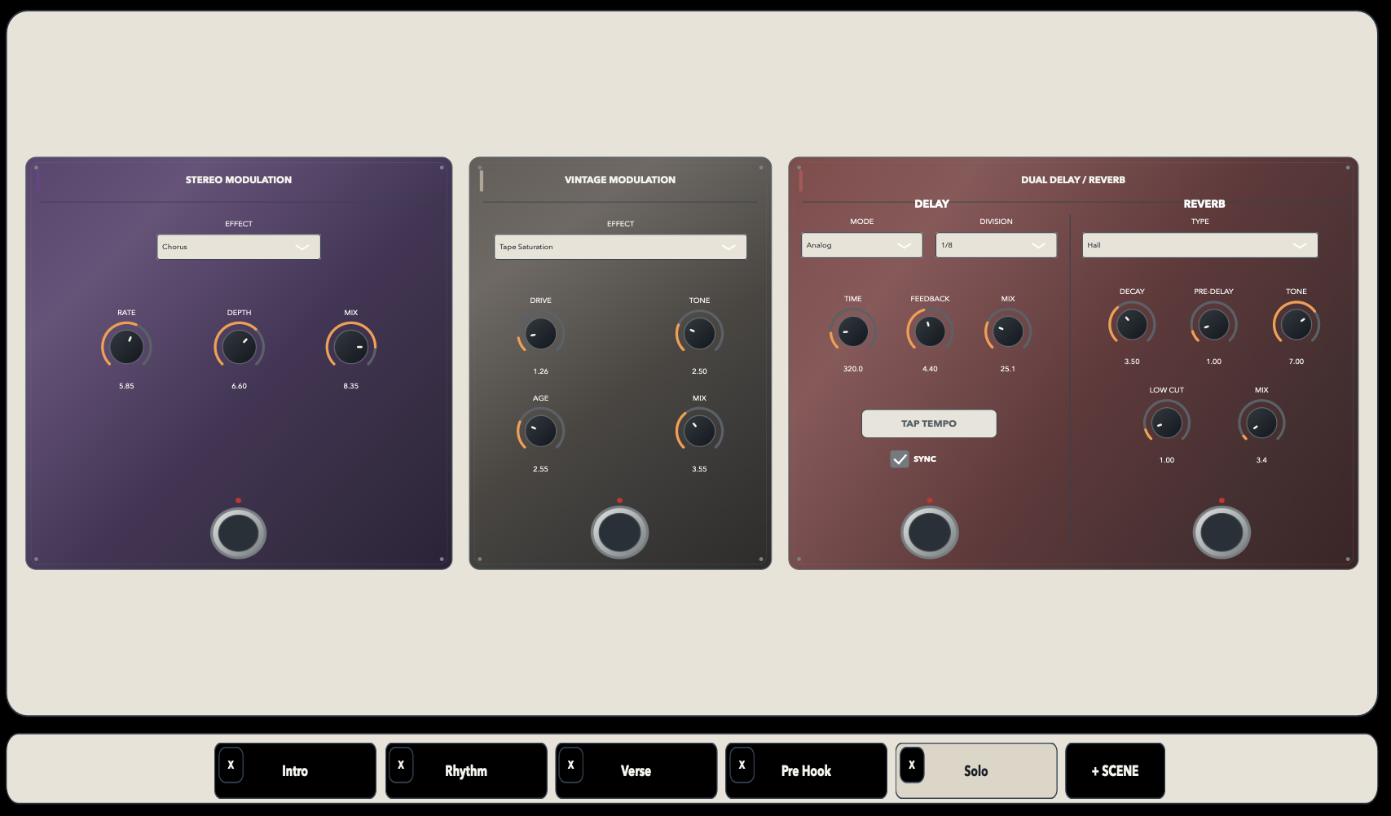Select the Rhythm scene
The image size is (1391, 816).
pos(466,770)
